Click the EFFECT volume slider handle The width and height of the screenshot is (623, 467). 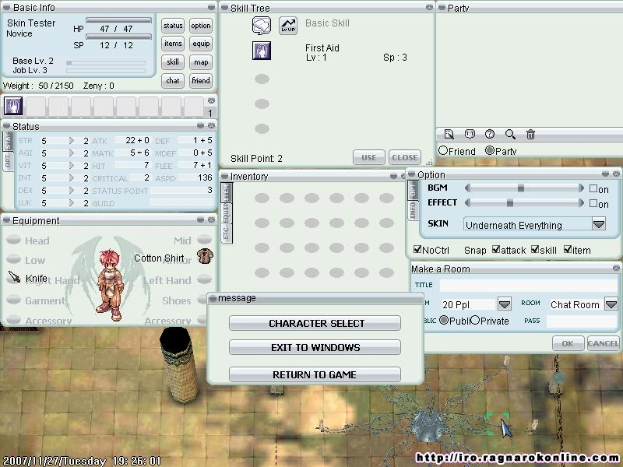pos(510,203)
